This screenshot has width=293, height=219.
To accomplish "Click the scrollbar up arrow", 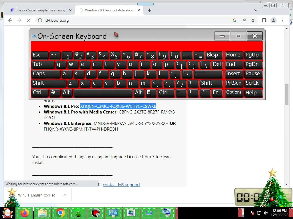I will [287, 28].
